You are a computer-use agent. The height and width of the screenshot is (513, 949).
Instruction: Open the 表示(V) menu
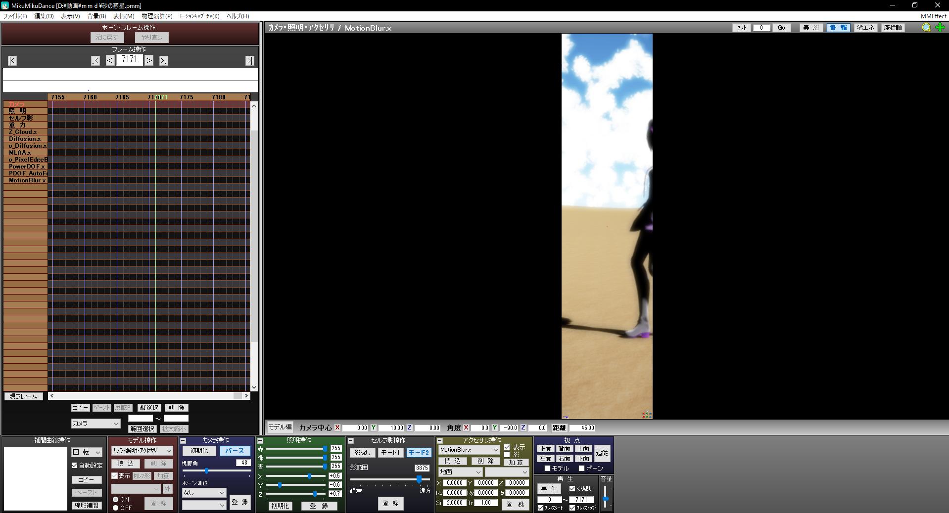coord(70,16)
